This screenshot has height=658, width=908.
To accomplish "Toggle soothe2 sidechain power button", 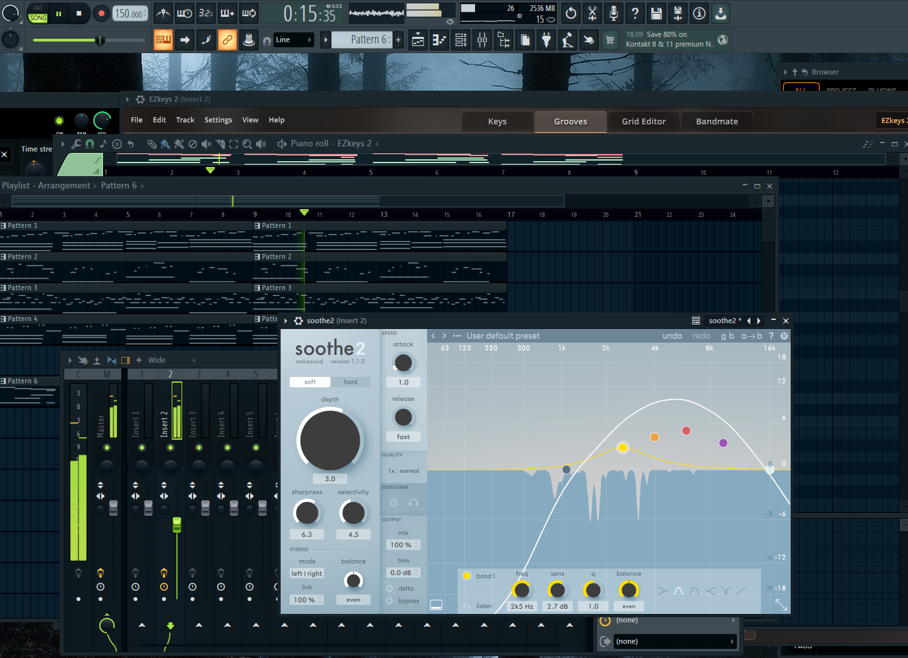I will point(393,503).
